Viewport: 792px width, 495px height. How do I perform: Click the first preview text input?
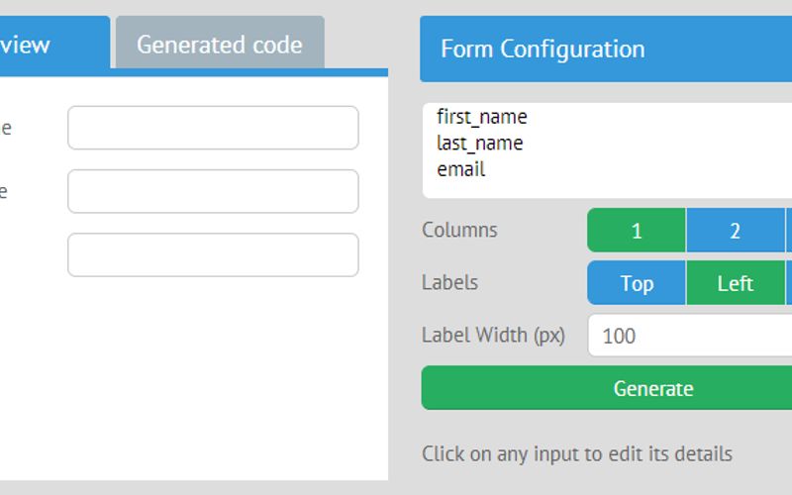click(213, 128)
